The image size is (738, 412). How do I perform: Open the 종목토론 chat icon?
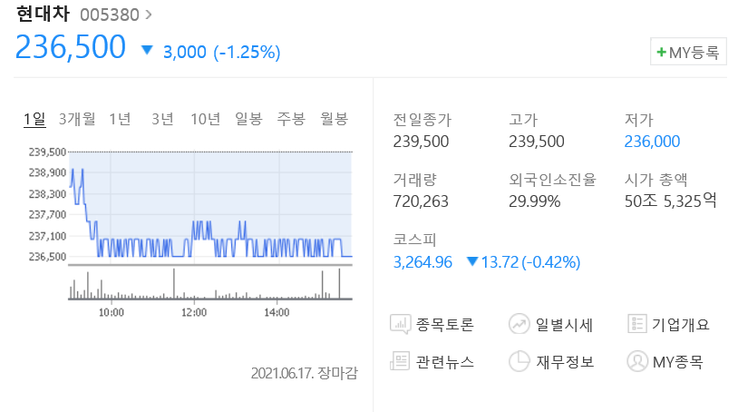click(401, 324)
